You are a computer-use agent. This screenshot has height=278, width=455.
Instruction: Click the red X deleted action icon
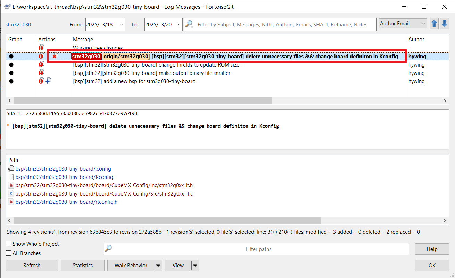coord(55,56)
